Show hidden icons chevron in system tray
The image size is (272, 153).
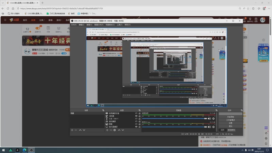pos(242,150)
